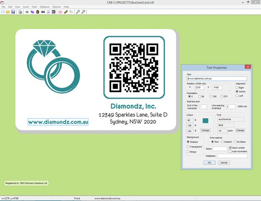Viewport: 261px width, 201px height.
Task: Select the QR code on the card
Action: (134, 68)
